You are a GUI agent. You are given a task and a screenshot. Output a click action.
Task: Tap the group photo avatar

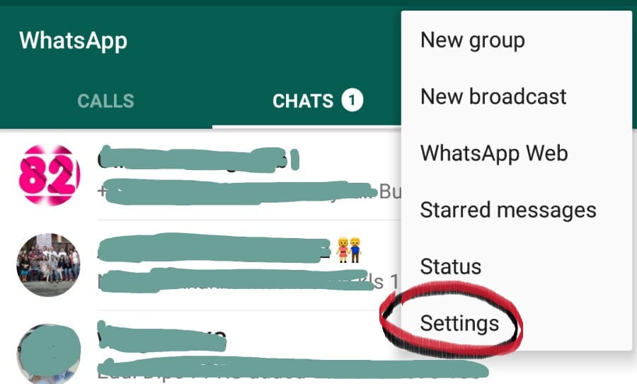click(x=48, y=265)
